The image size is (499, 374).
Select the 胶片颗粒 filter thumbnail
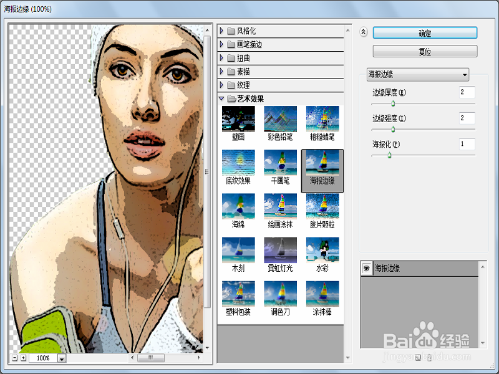(322, 206)
